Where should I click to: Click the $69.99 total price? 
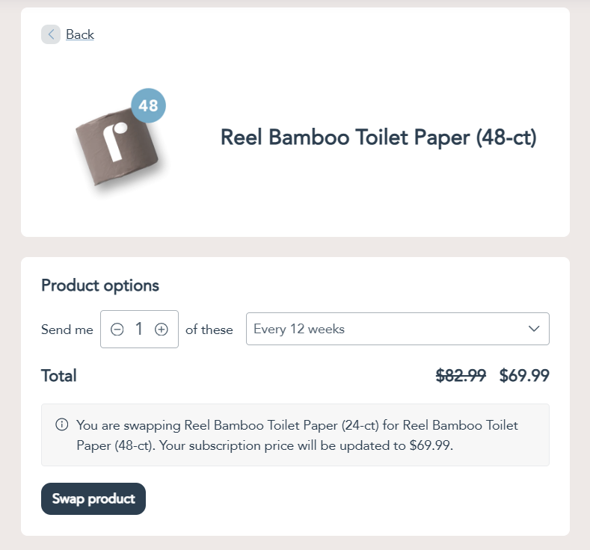[x=524, y=376]
